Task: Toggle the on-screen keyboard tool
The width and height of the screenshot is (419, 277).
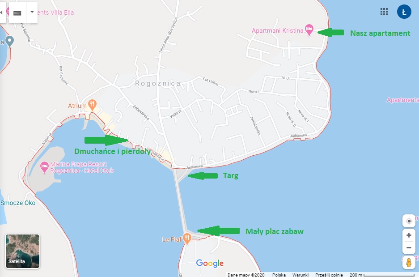Action: click(17, 13)
